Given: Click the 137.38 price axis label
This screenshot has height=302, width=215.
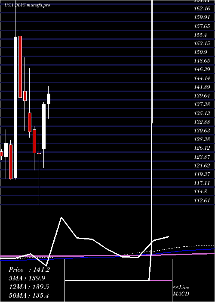Looking at the screenshot, I should (202, 104).
